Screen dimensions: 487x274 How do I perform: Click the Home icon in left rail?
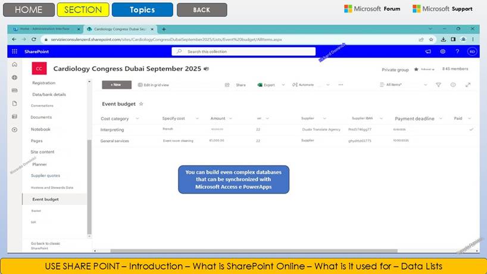pos(15,64)
